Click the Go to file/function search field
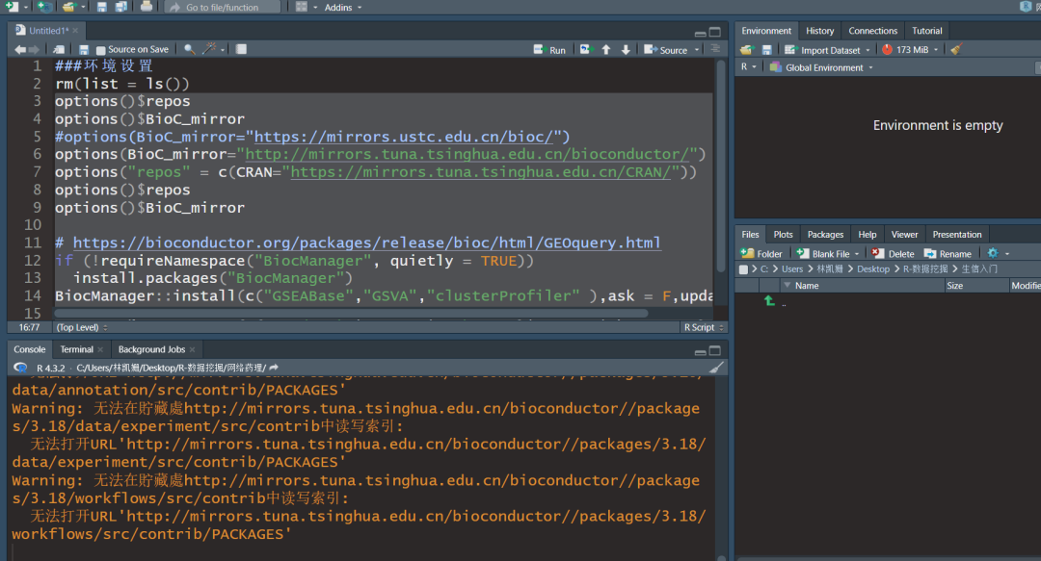Image resolution: width=1041 pixels, height=561 pixels. 223,8
